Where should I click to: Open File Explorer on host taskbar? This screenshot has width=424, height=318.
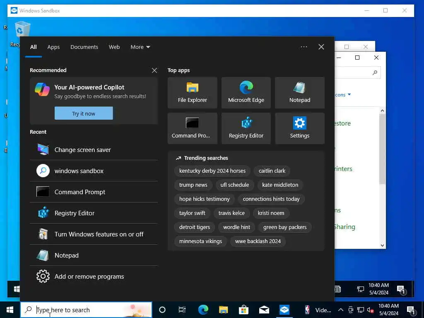coord(223,310)
